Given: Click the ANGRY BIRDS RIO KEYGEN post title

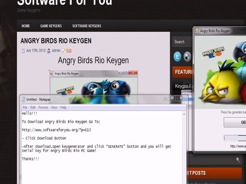Looking at the screenshot, I should [56, 41].
